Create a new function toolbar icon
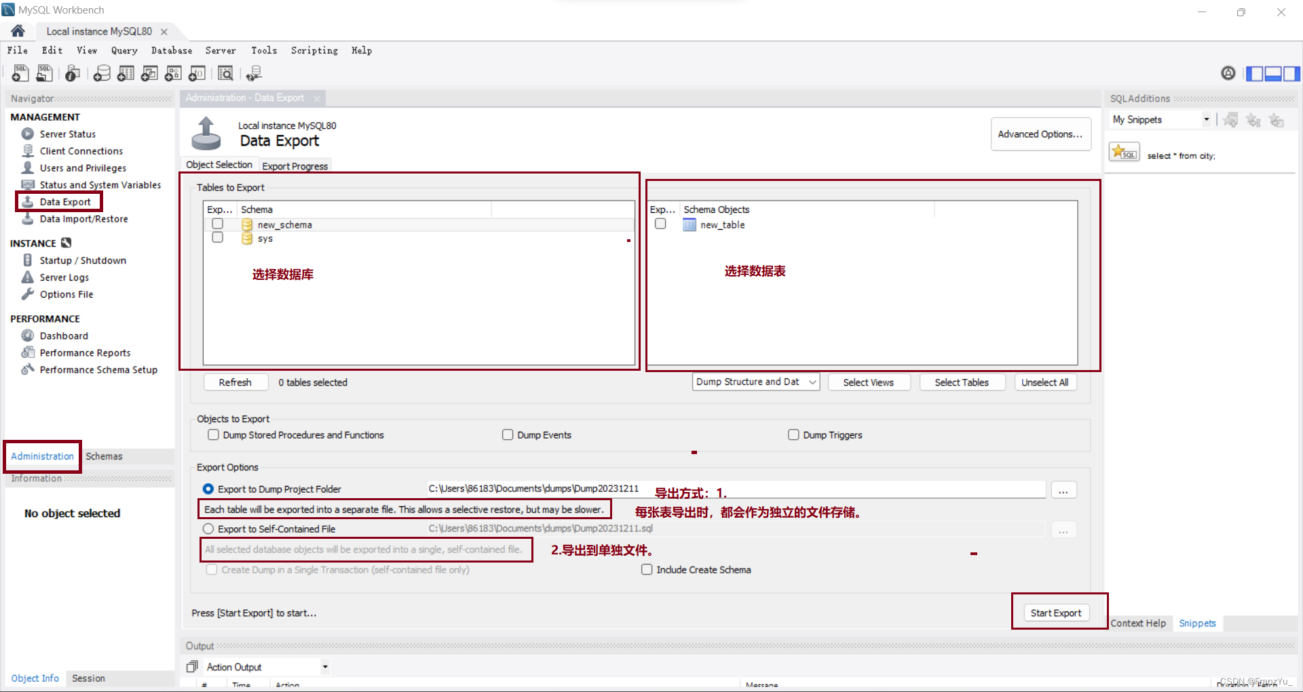The height and width of the screenshot is (692, 1303). (x=197, y=73)
